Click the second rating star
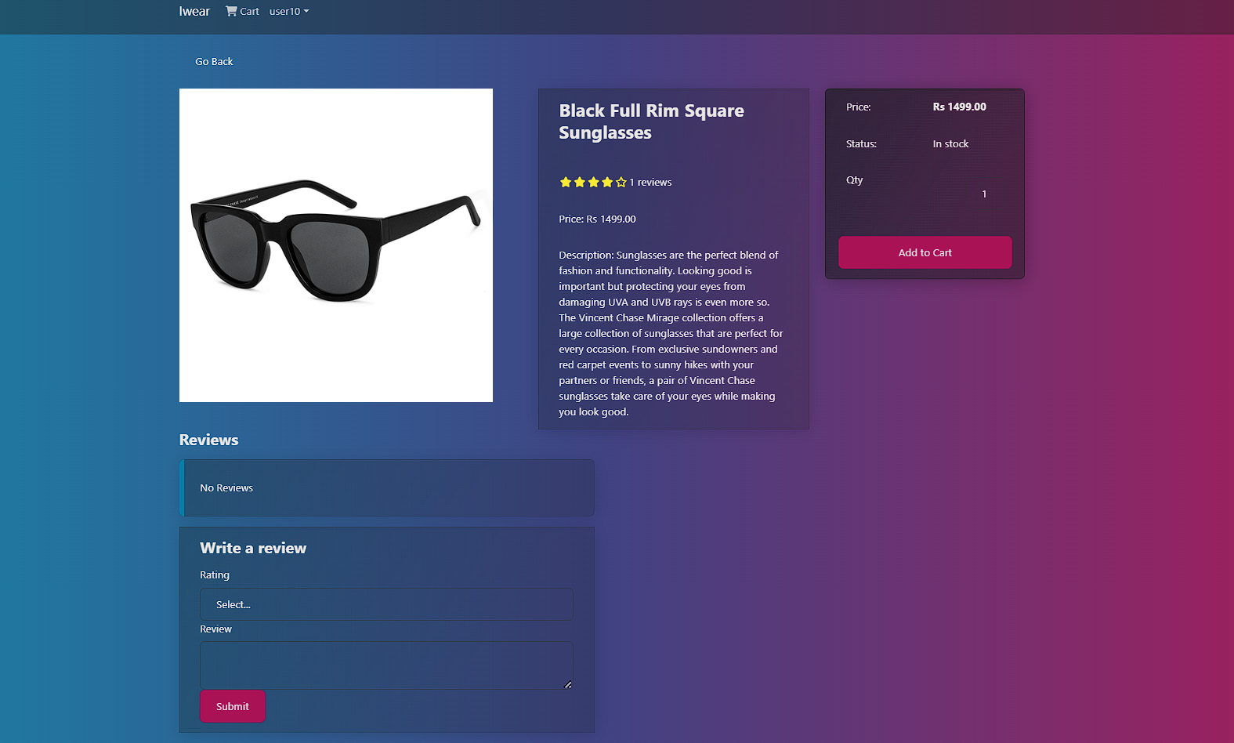The width and height of the screenshot is (1234, 743). pyautogui.click(x=580, y=182)
